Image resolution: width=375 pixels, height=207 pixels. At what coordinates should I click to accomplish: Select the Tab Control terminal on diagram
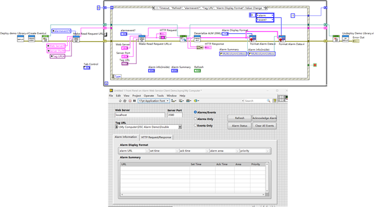[x=87, y=68]
